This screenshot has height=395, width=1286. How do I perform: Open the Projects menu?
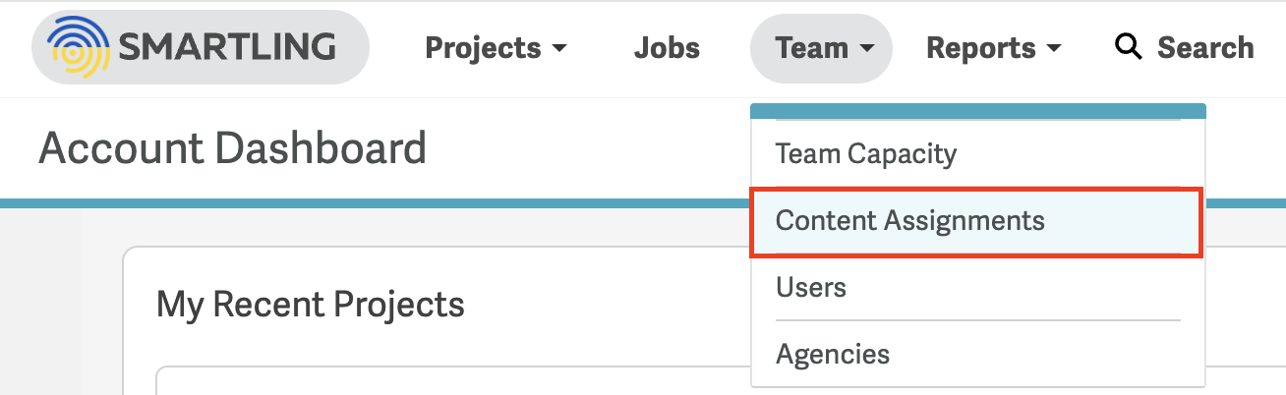pos(496,47)
